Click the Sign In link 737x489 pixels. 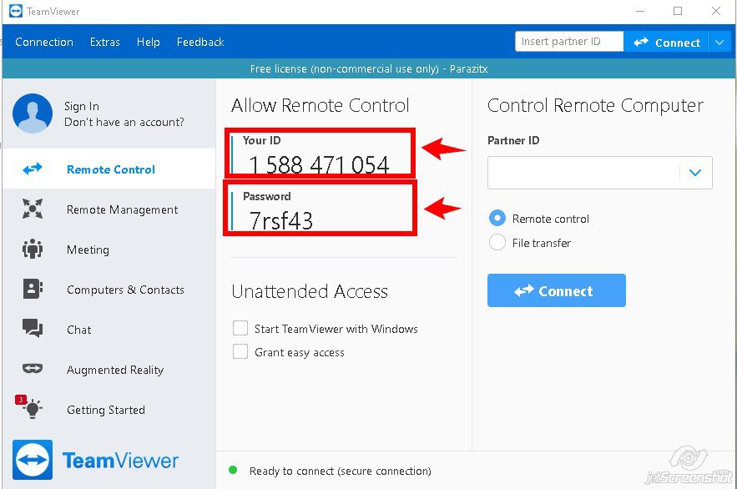(82, 106)
